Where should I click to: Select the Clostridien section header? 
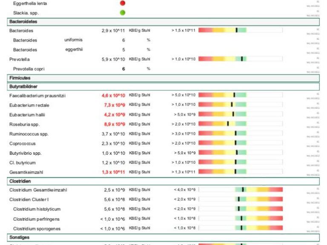pyautogui.click(x=163, y=181)
